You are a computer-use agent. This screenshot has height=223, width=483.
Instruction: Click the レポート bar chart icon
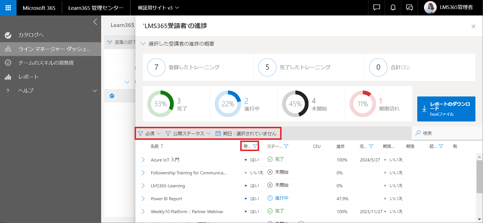(8, 77)
